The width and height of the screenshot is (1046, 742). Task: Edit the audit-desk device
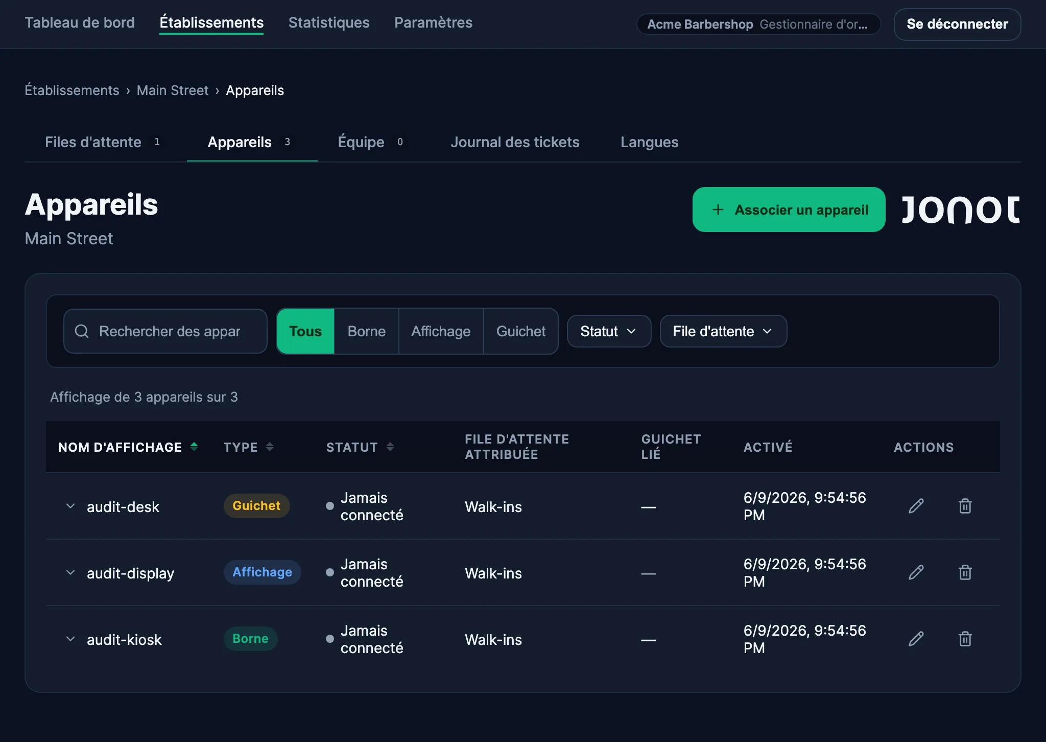[916, 506]
